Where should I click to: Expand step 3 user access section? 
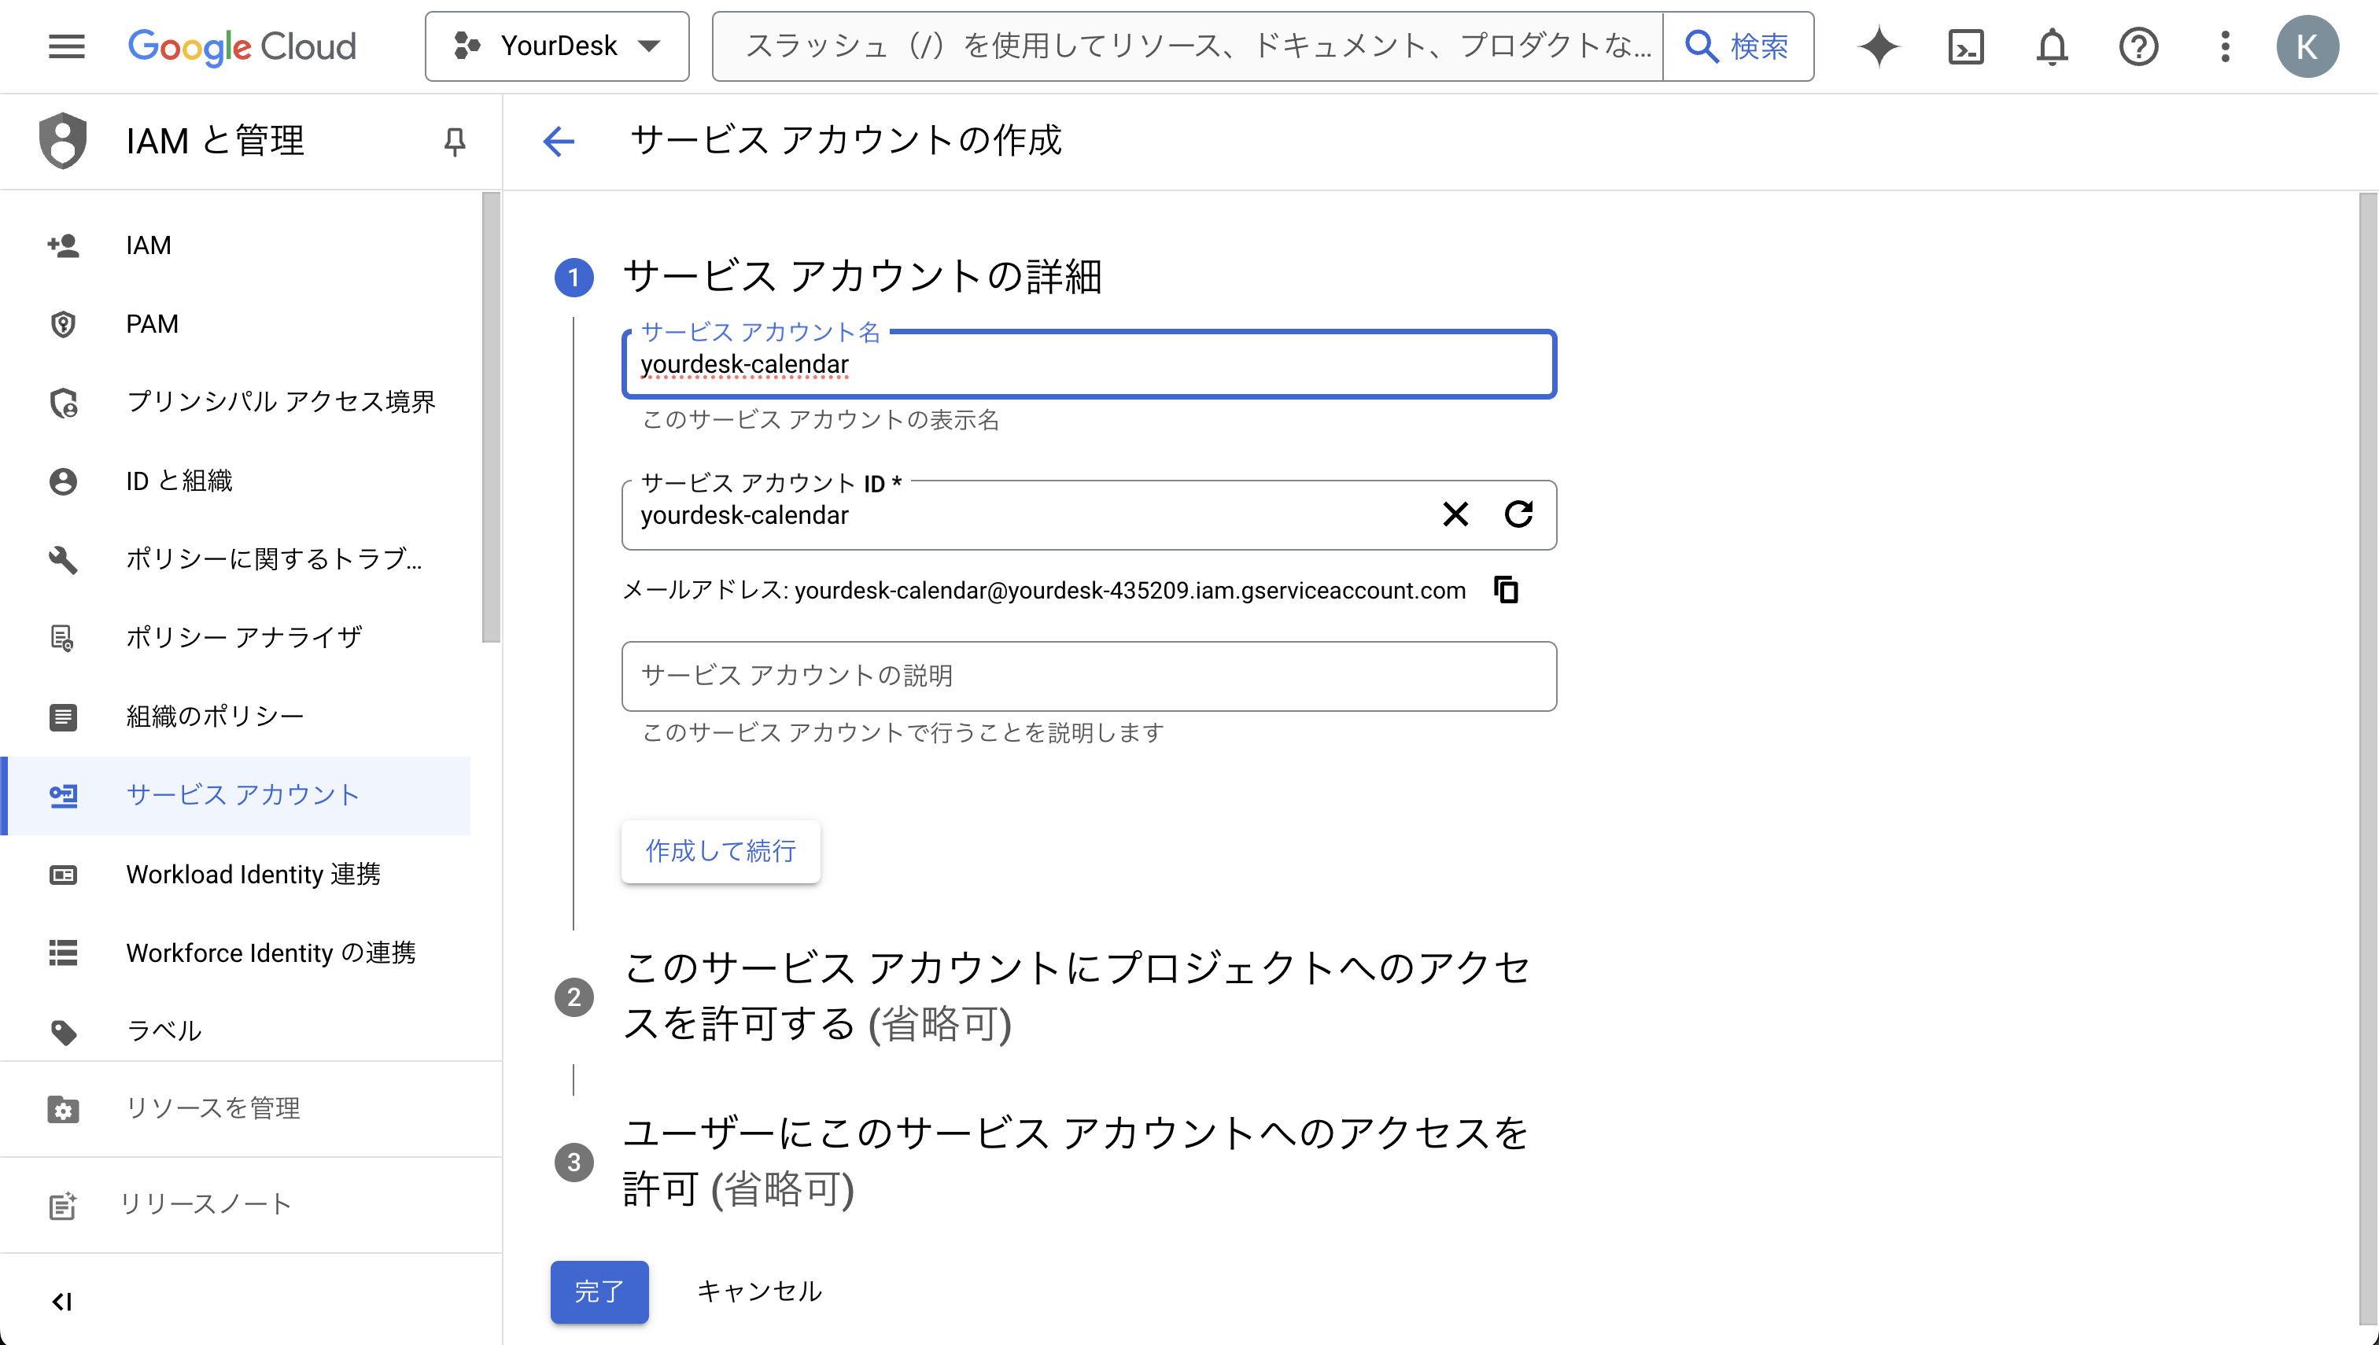pos(1076,1161)
